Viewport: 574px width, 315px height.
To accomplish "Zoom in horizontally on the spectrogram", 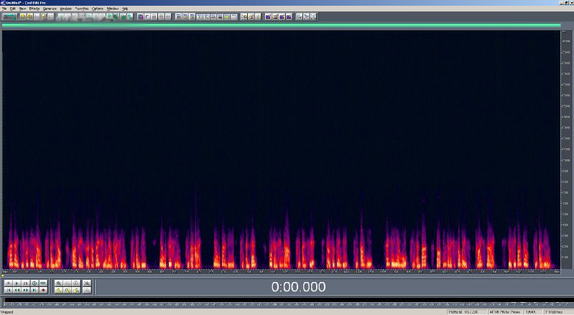I will pyautogui.click(x=59, y=283).
